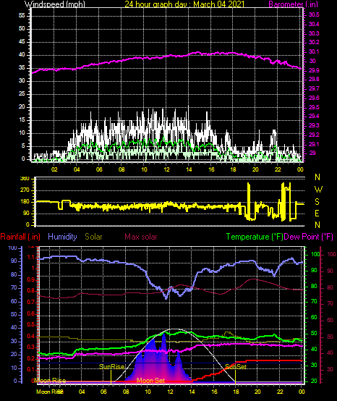Viewport: 337px width, 401px height.
Task: Click the 29.9 barometer axis value
Action: 314,70
